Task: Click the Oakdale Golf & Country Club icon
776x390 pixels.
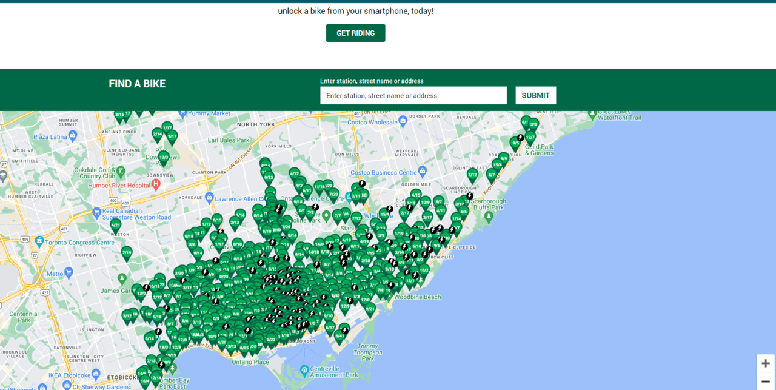Action: pos(120,172)
